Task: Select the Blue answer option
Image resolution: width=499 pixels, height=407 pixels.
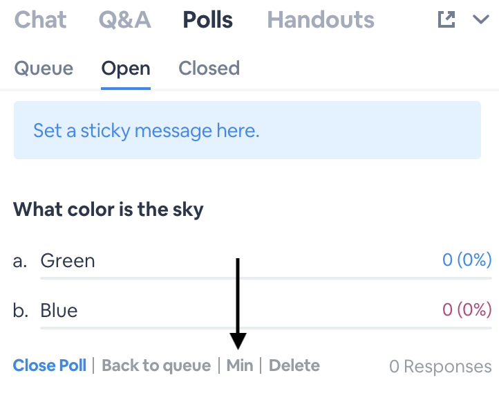Action: (x=59, y=309)
